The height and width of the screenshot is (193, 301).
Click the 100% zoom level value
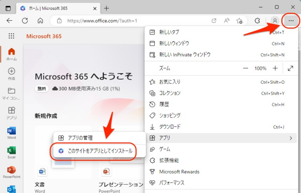click(x=260, y=68)
